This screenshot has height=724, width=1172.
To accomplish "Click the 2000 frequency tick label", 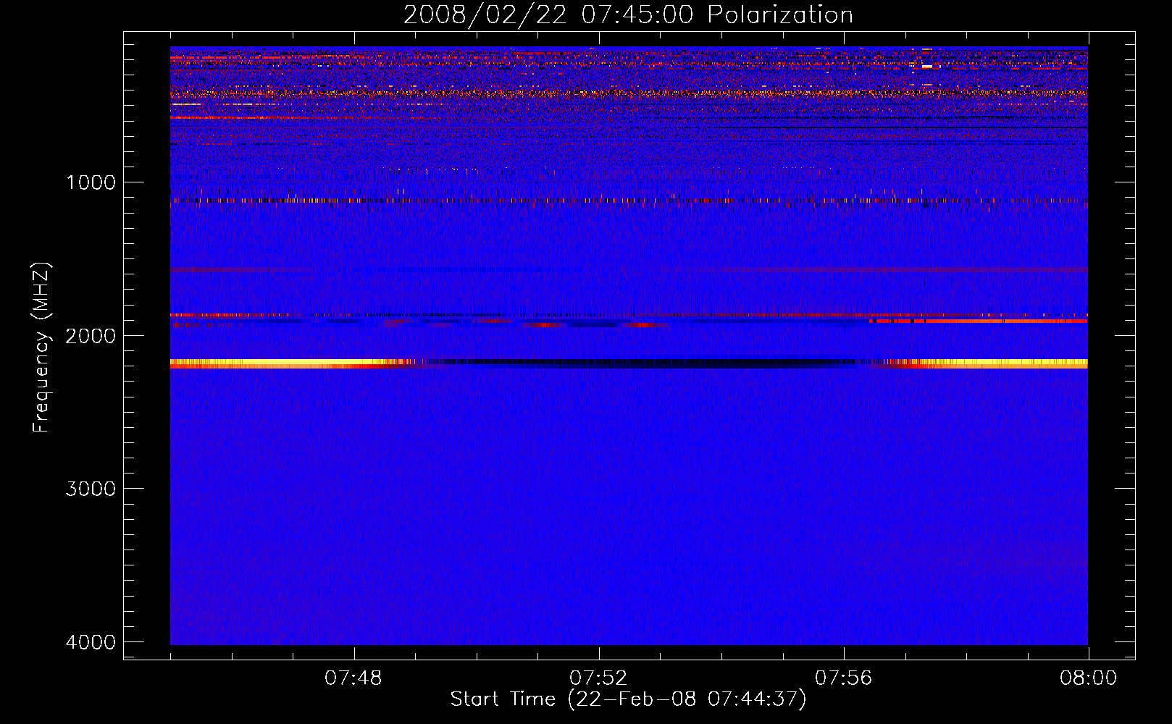I will (x=91, y=336).
